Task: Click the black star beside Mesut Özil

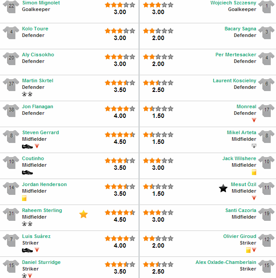Action: [223, 188]
